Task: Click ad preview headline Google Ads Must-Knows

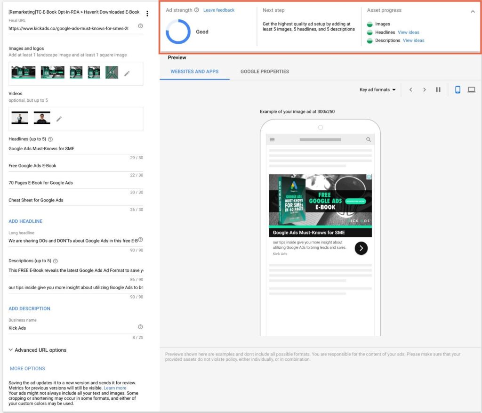Action: point(309,233)
